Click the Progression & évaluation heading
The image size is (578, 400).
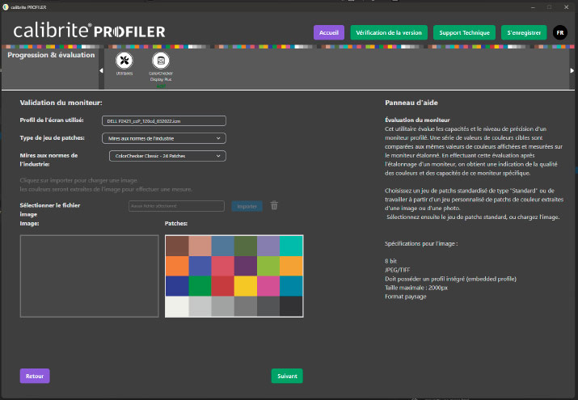[51, 55]
